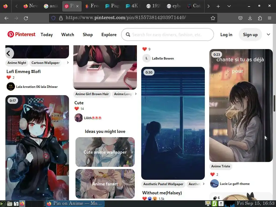
Task: Click the tracking protection shield icon
Action: [53, 18]
